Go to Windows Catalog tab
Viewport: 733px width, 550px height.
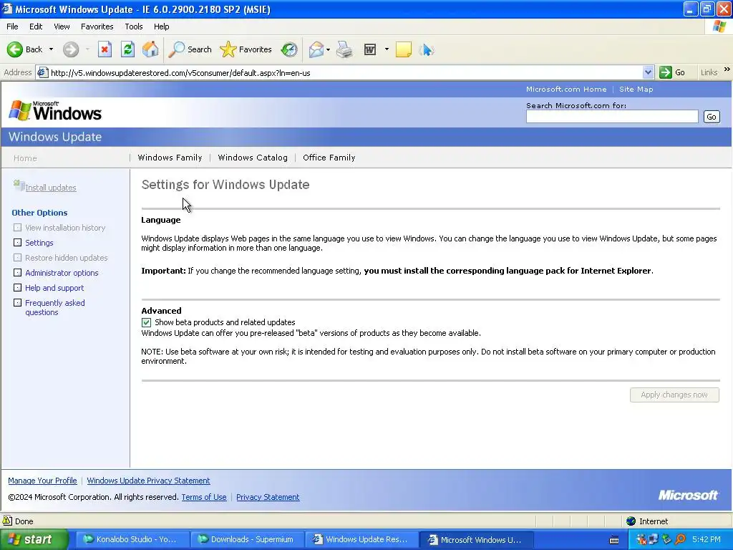(253, 158)
